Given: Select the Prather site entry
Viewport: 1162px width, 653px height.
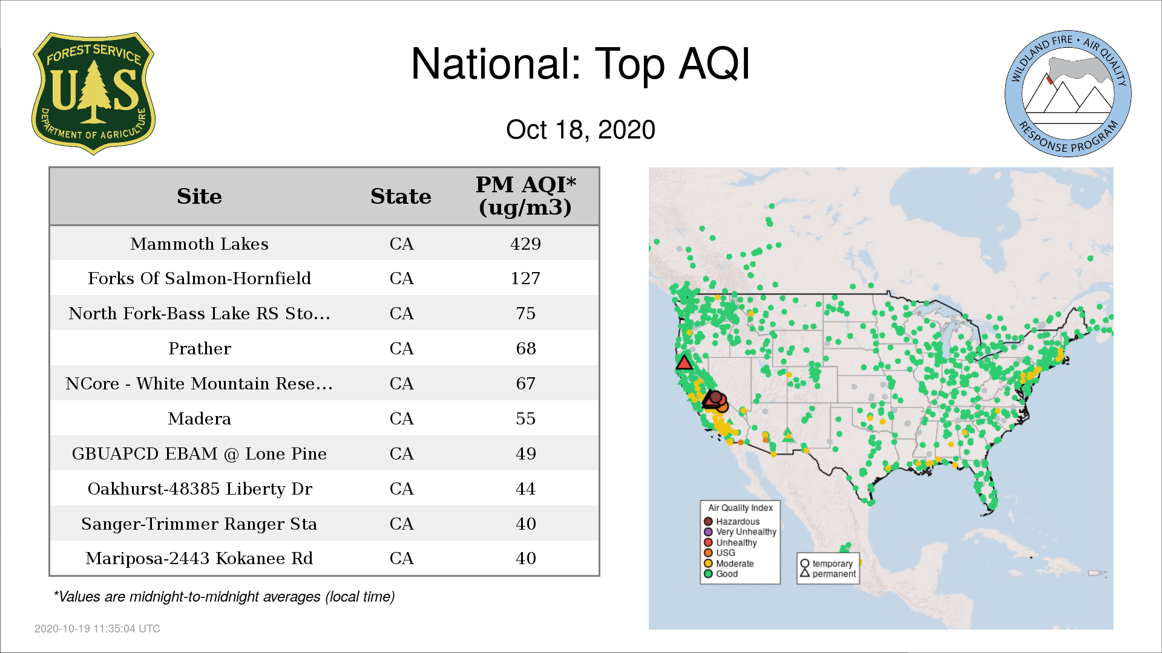Looking at the screenshot, I should (x=200, y=349).
